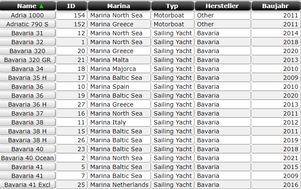Viewport: 301px width, 189px height.
Task: Select the Bavaria 31 name button
Action: coord(27,33)
